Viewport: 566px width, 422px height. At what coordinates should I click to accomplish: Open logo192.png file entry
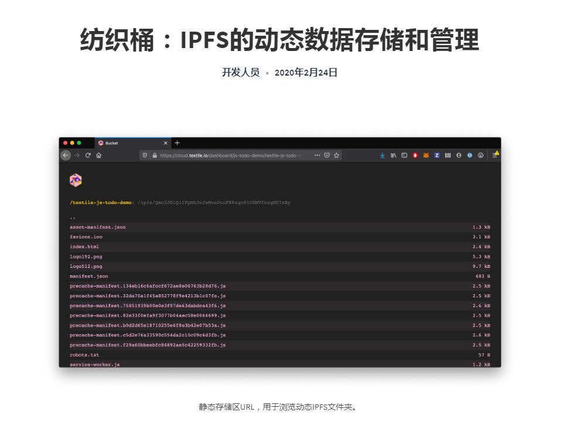(x=86, y=257)
